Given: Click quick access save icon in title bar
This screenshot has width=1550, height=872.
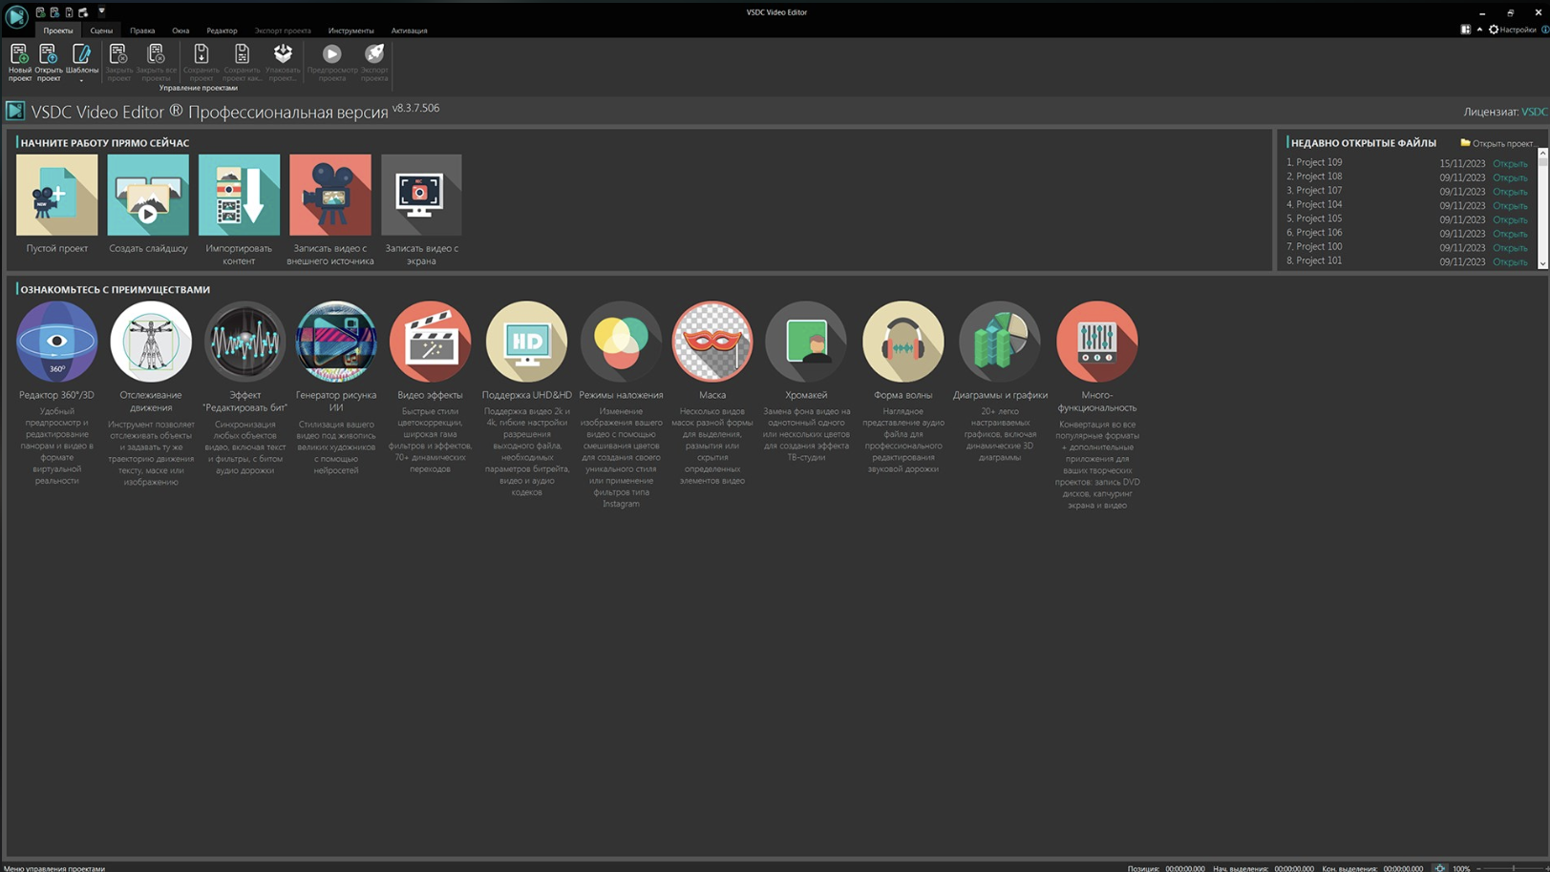Looking at the screenshot, I should tap(69, 12).
